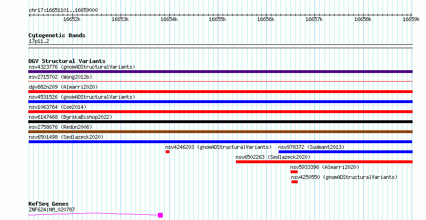Screen dimensions: 426x220
Task: Click the 16653k ruler position
Action: click(x=120, y=19)
